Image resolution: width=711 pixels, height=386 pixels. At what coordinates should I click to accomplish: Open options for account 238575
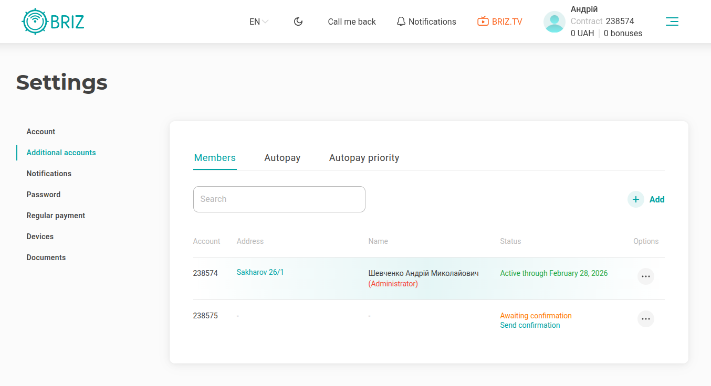point(645,319)
